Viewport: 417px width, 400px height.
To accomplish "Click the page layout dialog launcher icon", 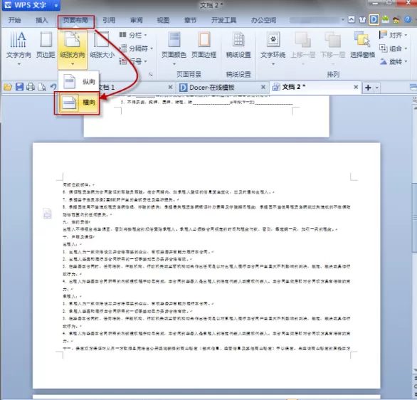I will click(151, 75).
